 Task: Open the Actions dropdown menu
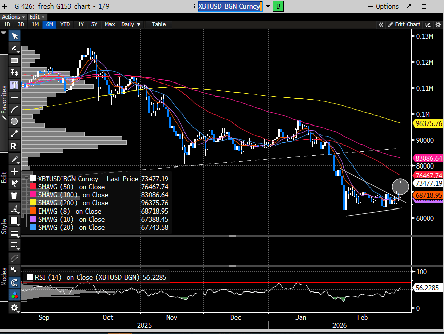point(13,17)
